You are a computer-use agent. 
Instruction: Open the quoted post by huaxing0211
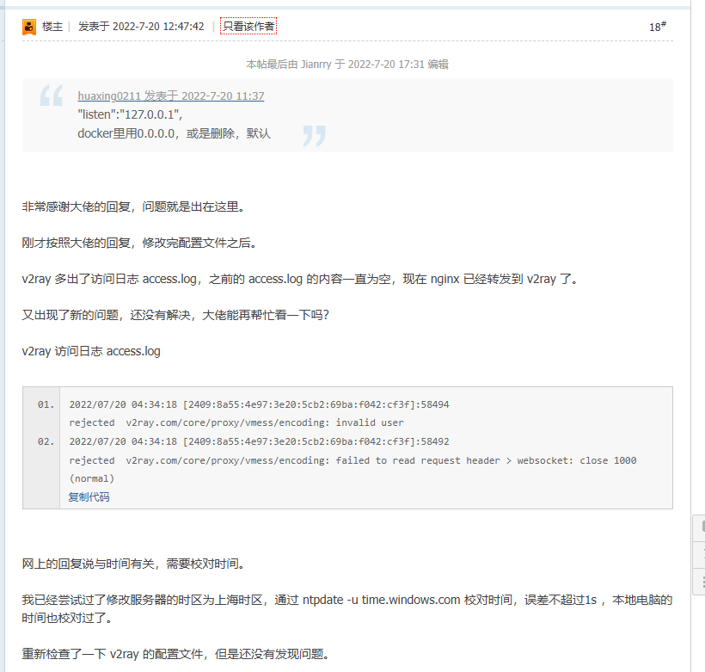[x=170, y=96]
